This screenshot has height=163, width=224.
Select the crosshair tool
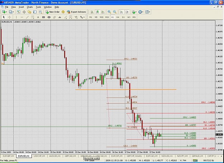pyautogui.click(x=9, y=17)
